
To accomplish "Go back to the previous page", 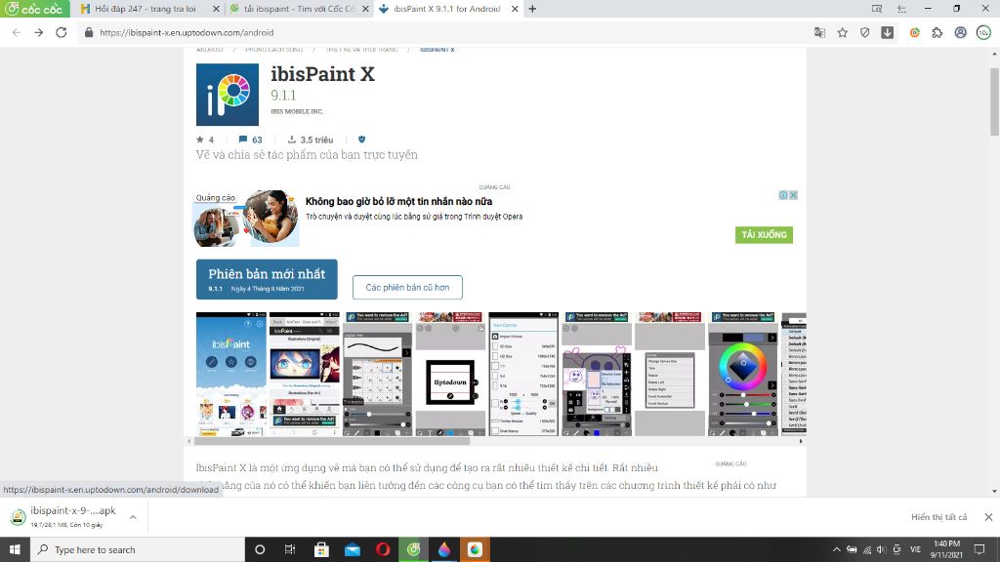I will [x=17, y=32].
